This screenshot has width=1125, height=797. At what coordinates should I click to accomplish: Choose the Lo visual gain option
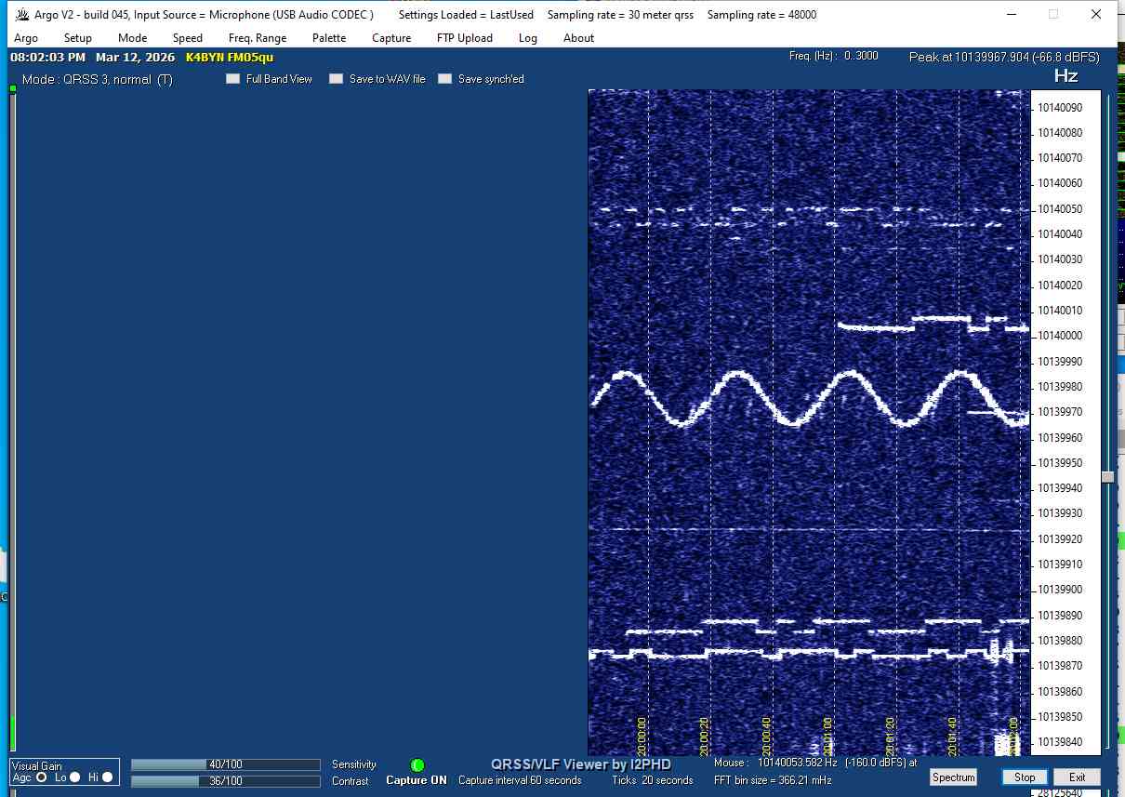(x=75, y=777)
